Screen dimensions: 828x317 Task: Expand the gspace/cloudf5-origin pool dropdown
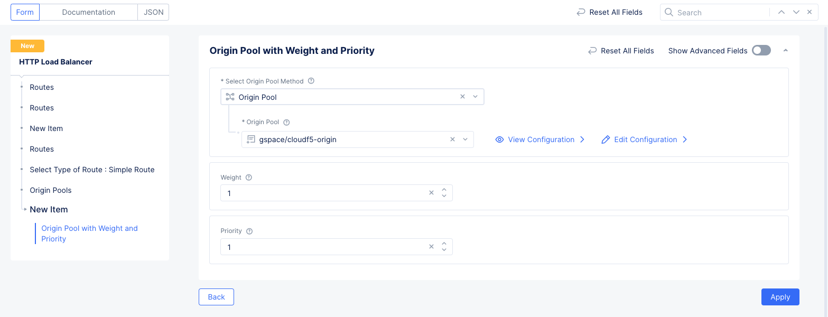(465, 139)
